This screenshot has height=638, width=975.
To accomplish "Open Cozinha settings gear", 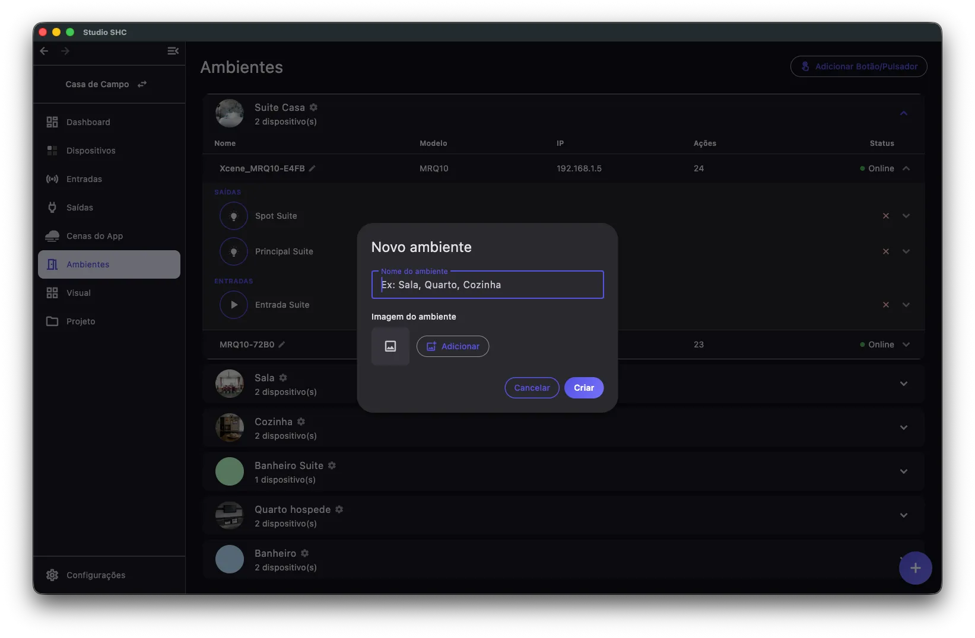I will click(301, 422).
